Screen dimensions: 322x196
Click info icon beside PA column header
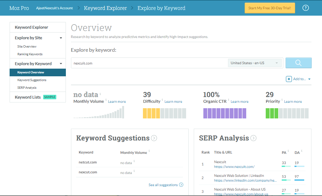(x=288, y=151)
